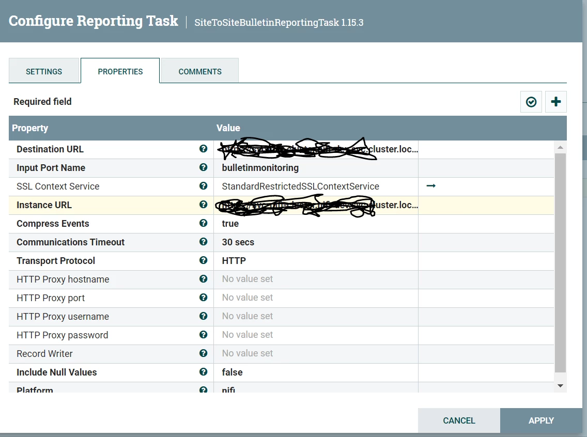Image resolution: width=587 pixels, height=437 pixels.
Task: View help for HTTP Proxy password
Action: (x=203, y=335)
